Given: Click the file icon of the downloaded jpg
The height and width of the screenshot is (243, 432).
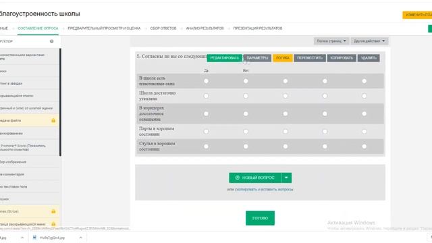Looking at the screenshot, I should pyautogui.click(x=34, y=238).
